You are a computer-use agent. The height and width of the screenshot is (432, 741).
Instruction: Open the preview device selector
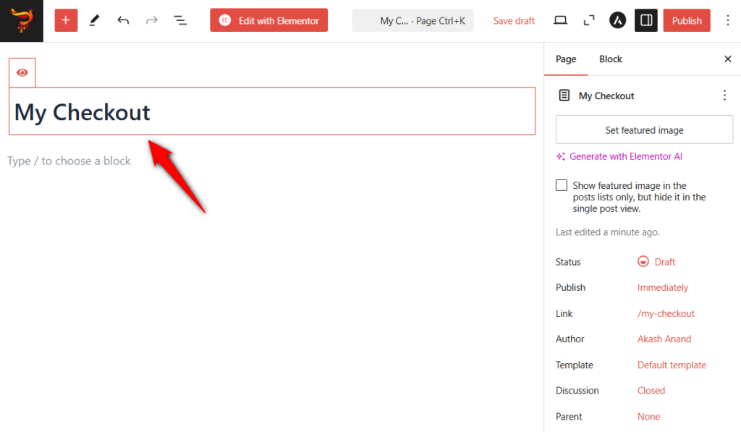pyautogui.click(x=560, y=20)
